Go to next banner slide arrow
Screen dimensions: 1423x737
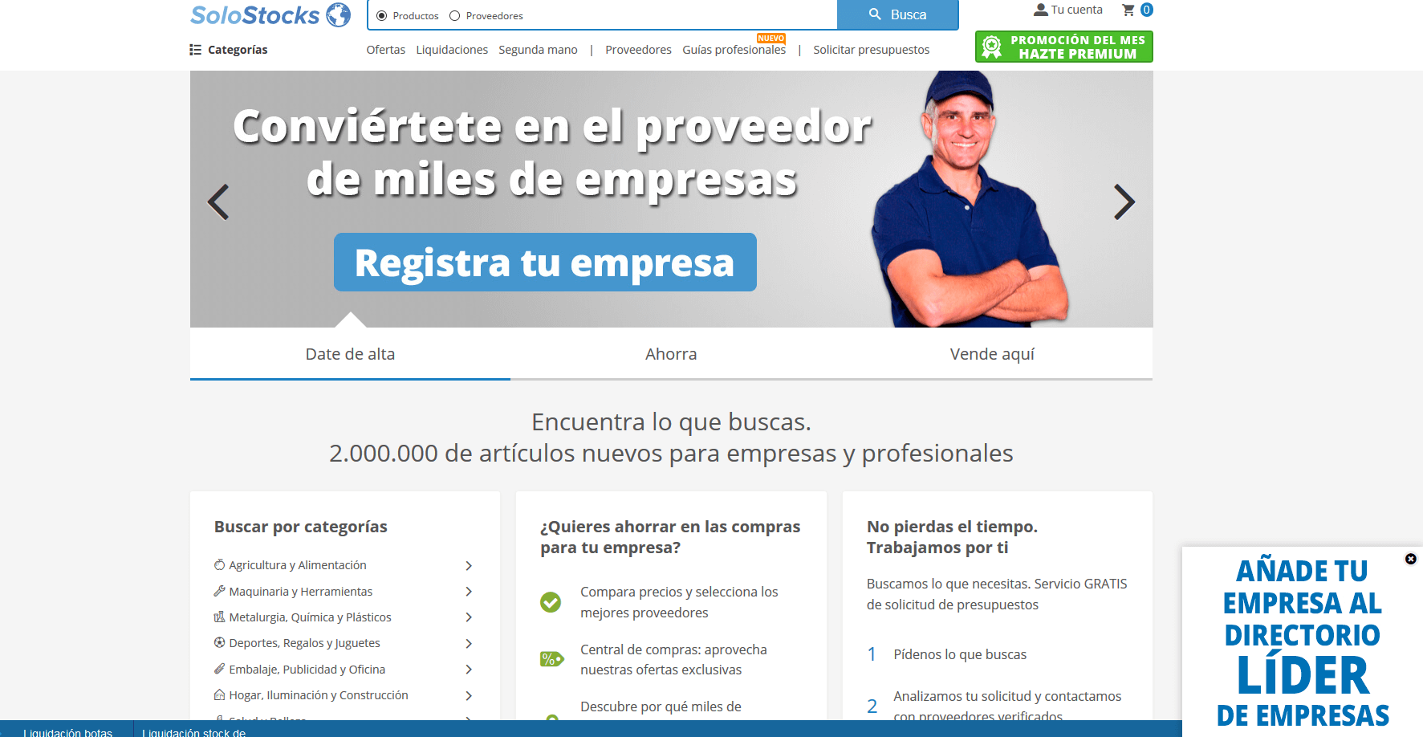point(1124,202)
